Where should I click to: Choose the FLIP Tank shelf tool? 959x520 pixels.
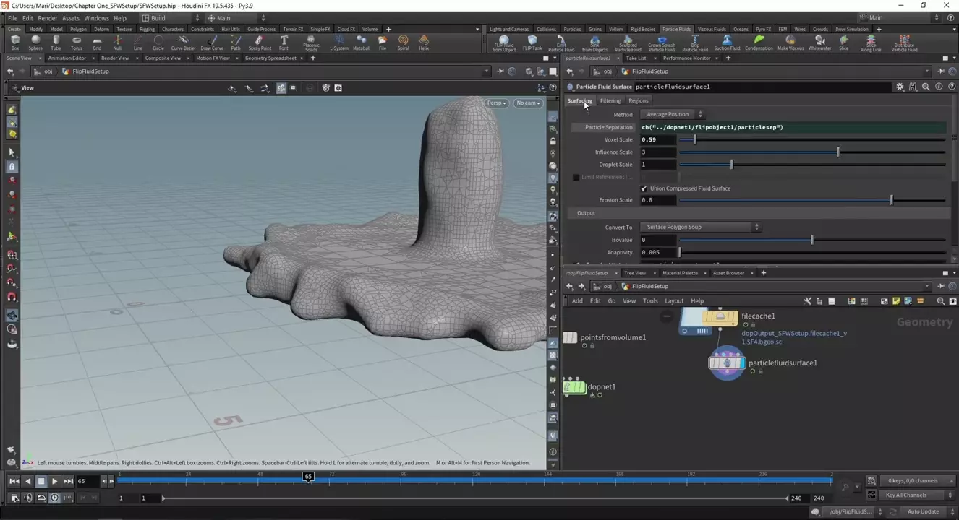click(x=532, y=43)
